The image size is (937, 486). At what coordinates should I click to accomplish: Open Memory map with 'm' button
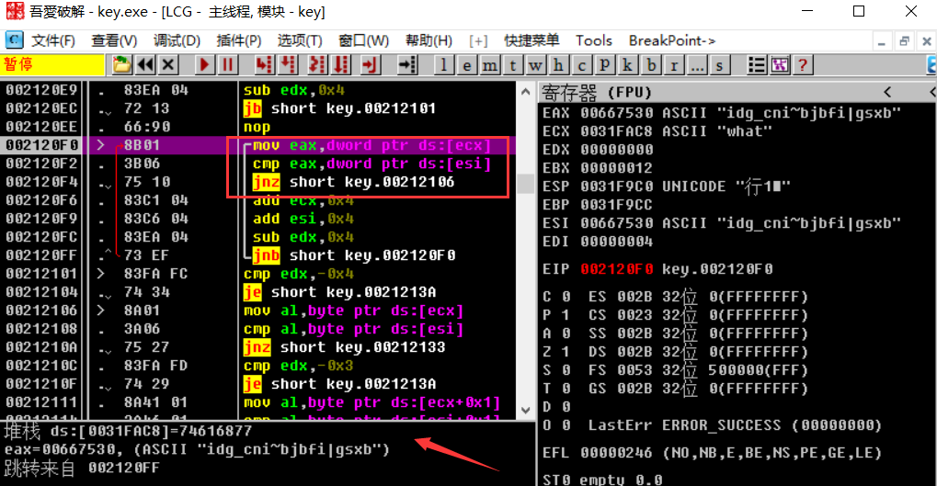click(x=489, y=64)
